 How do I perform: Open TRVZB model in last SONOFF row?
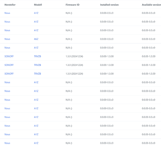37,74
